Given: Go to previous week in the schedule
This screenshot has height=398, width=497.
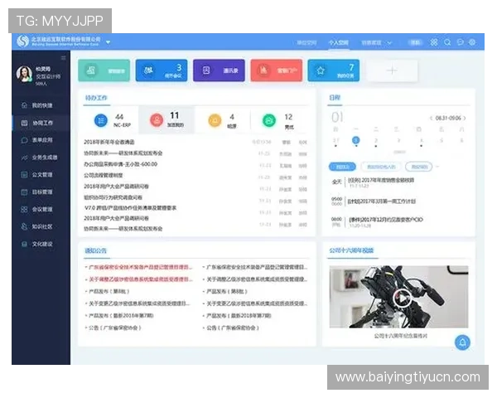Looking at the screenshot, I should pyautogui.click(x=431, y=118).
